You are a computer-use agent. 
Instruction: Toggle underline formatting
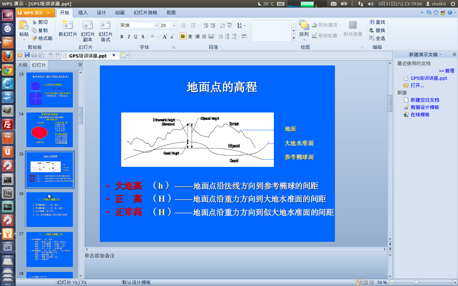tap(136, 37)
